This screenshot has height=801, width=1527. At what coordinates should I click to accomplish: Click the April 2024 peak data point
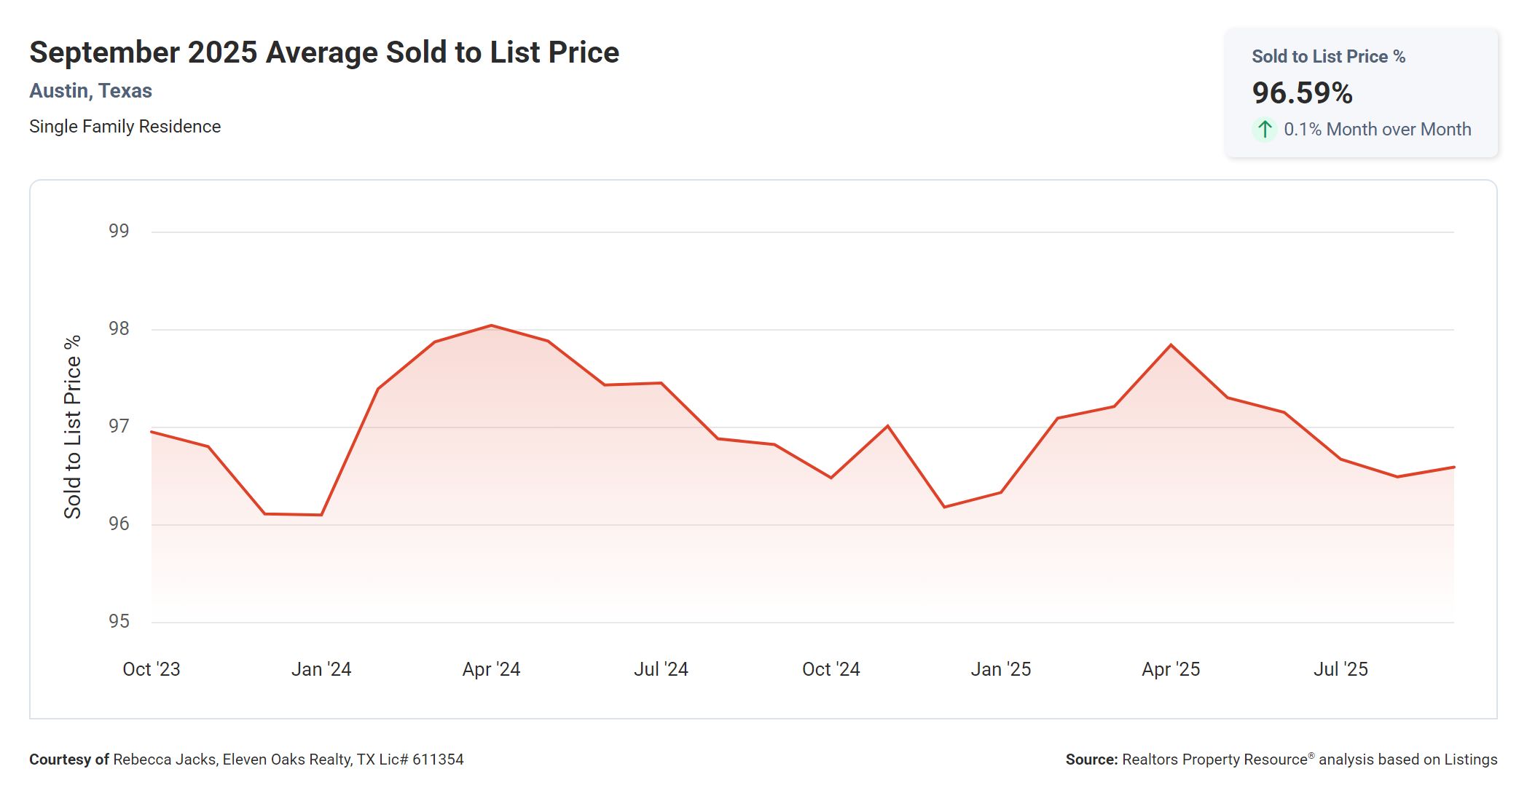491,325
